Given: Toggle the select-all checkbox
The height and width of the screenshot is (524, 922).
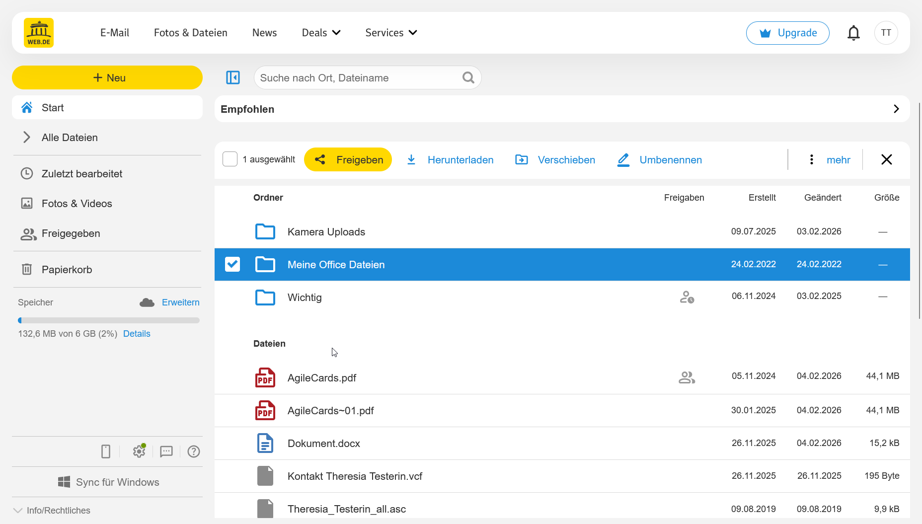Looking at the screenshot, I should click(x=230, y=159).
